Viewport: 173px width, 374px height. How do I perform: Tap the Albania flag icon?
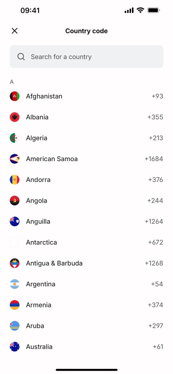pos(15,117)
